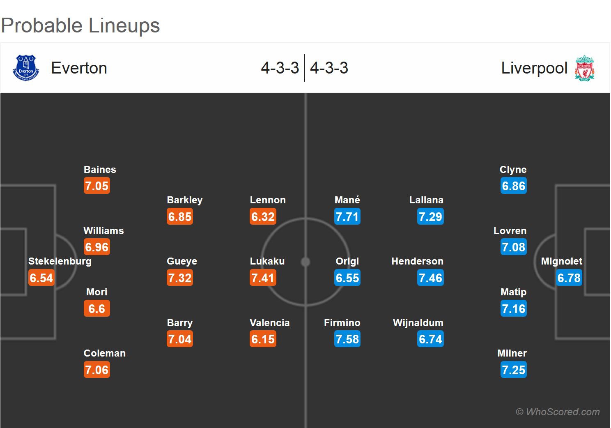This screenshot has width=611, height=428.
Task: Open Coleman player name
Action: [x=105, y=353]
